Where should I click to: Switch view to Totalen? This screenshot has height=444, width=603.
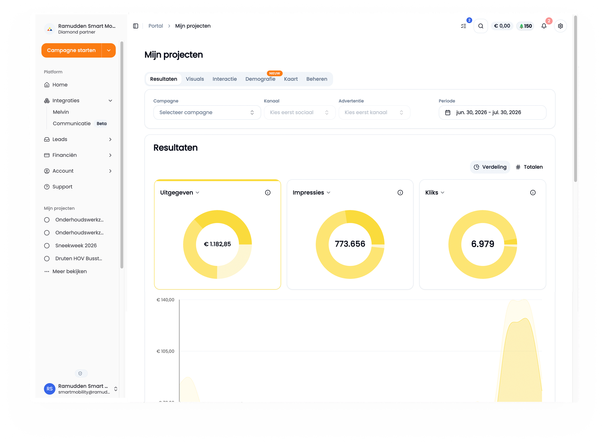click(529, 167)
